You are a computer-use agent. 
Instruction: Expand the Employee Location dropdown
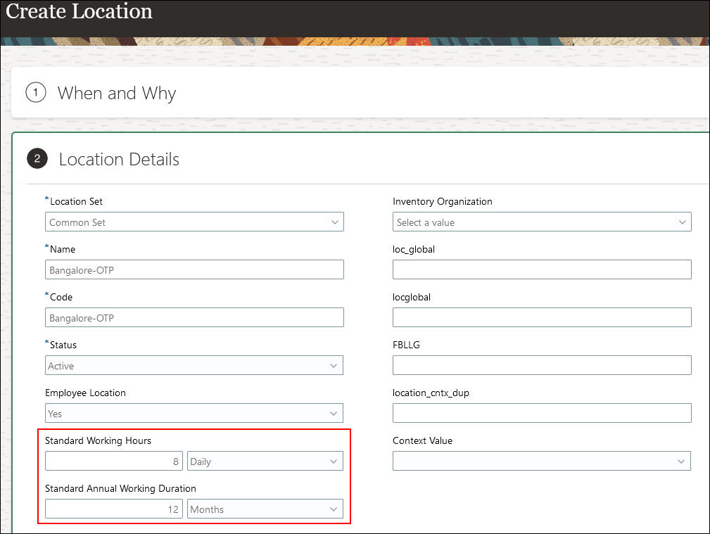coord(194,414)
